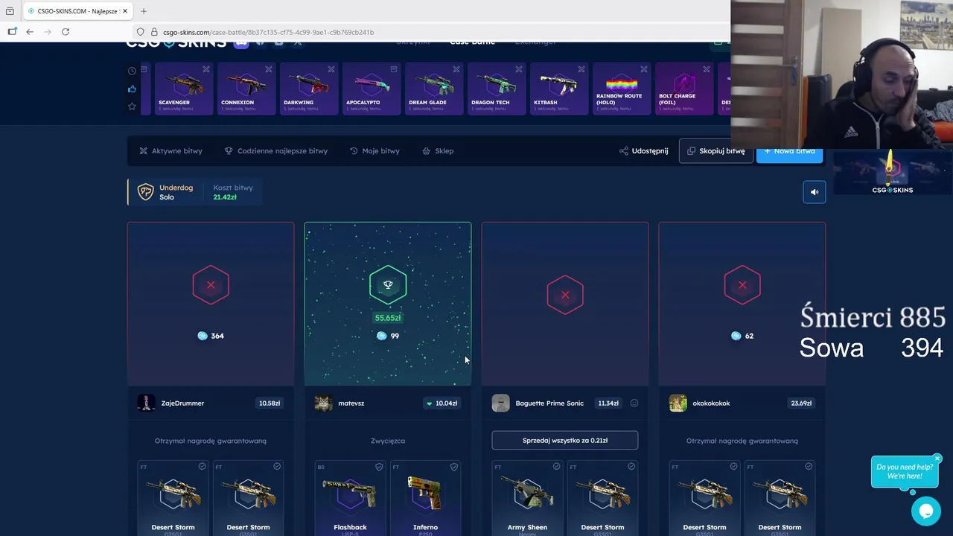The image size is (953, 536).
Task: Click Udostępnij share button
Action: point(644,151)
